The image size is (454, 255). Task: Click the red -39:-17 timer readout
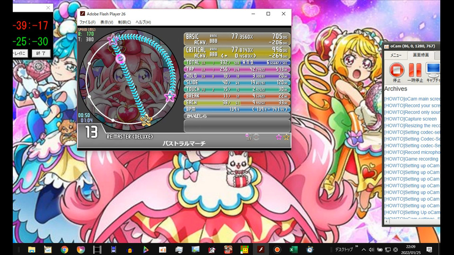click(x=31, y=25)
